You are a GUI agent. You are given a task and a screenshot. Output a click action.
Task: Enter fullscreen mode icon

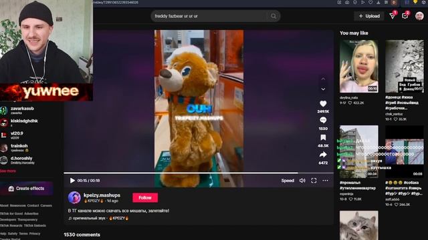314,181
